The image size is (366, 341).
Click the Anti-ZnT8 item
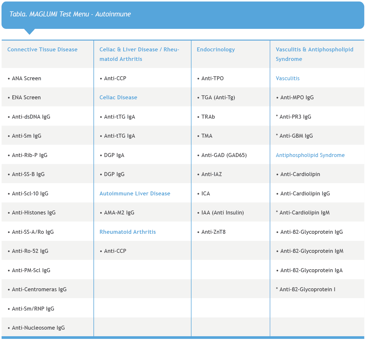[211, 232]
